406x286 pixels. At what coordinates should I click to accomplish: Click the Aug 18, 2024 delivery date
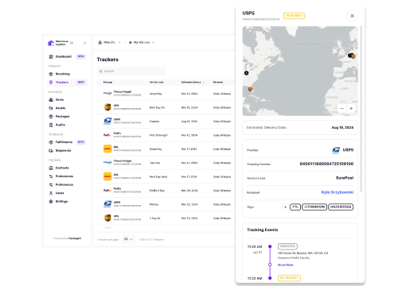tap(342, 128)
